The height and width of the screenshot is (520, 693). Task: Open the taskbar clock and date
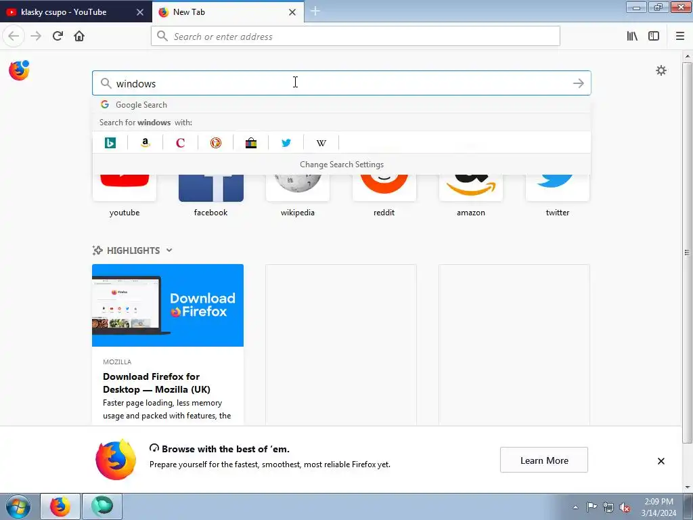(658, 507)
